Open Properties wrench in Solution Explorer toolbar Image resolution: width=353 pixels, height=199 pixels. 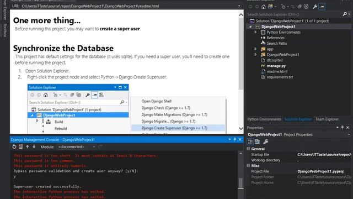pyautogui.click(x=315, y=7)
